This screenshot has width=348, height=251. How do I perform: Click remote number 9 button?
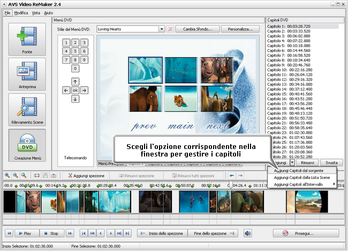[x=84, y=60]
